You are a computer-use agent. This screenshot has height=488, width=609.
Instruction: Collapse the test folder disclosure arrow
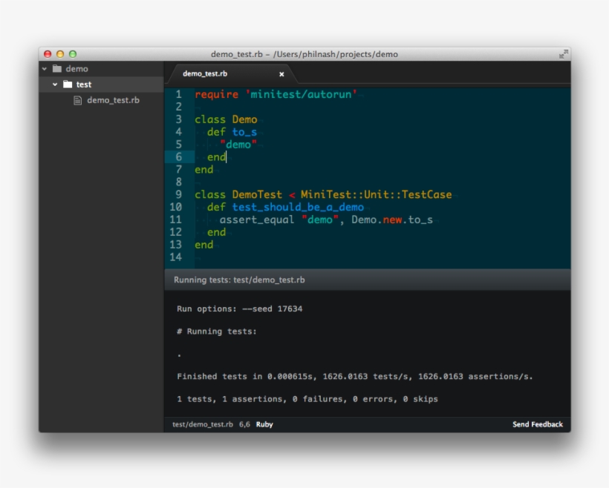pyautogui.click(x=55, y=85)
